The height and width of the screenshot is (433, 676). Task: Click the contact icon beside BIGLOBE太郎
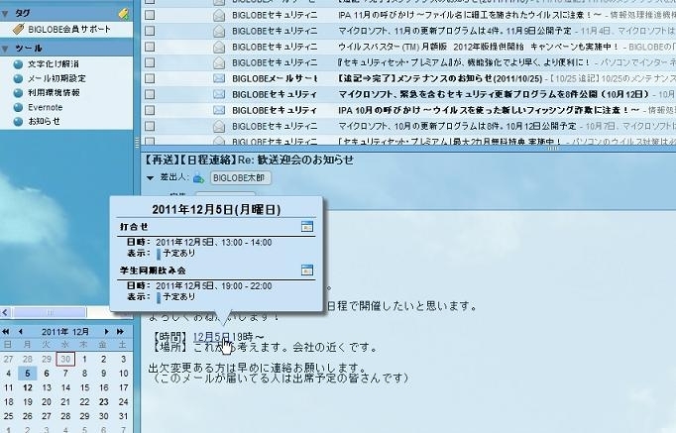(x=199, y=177)
